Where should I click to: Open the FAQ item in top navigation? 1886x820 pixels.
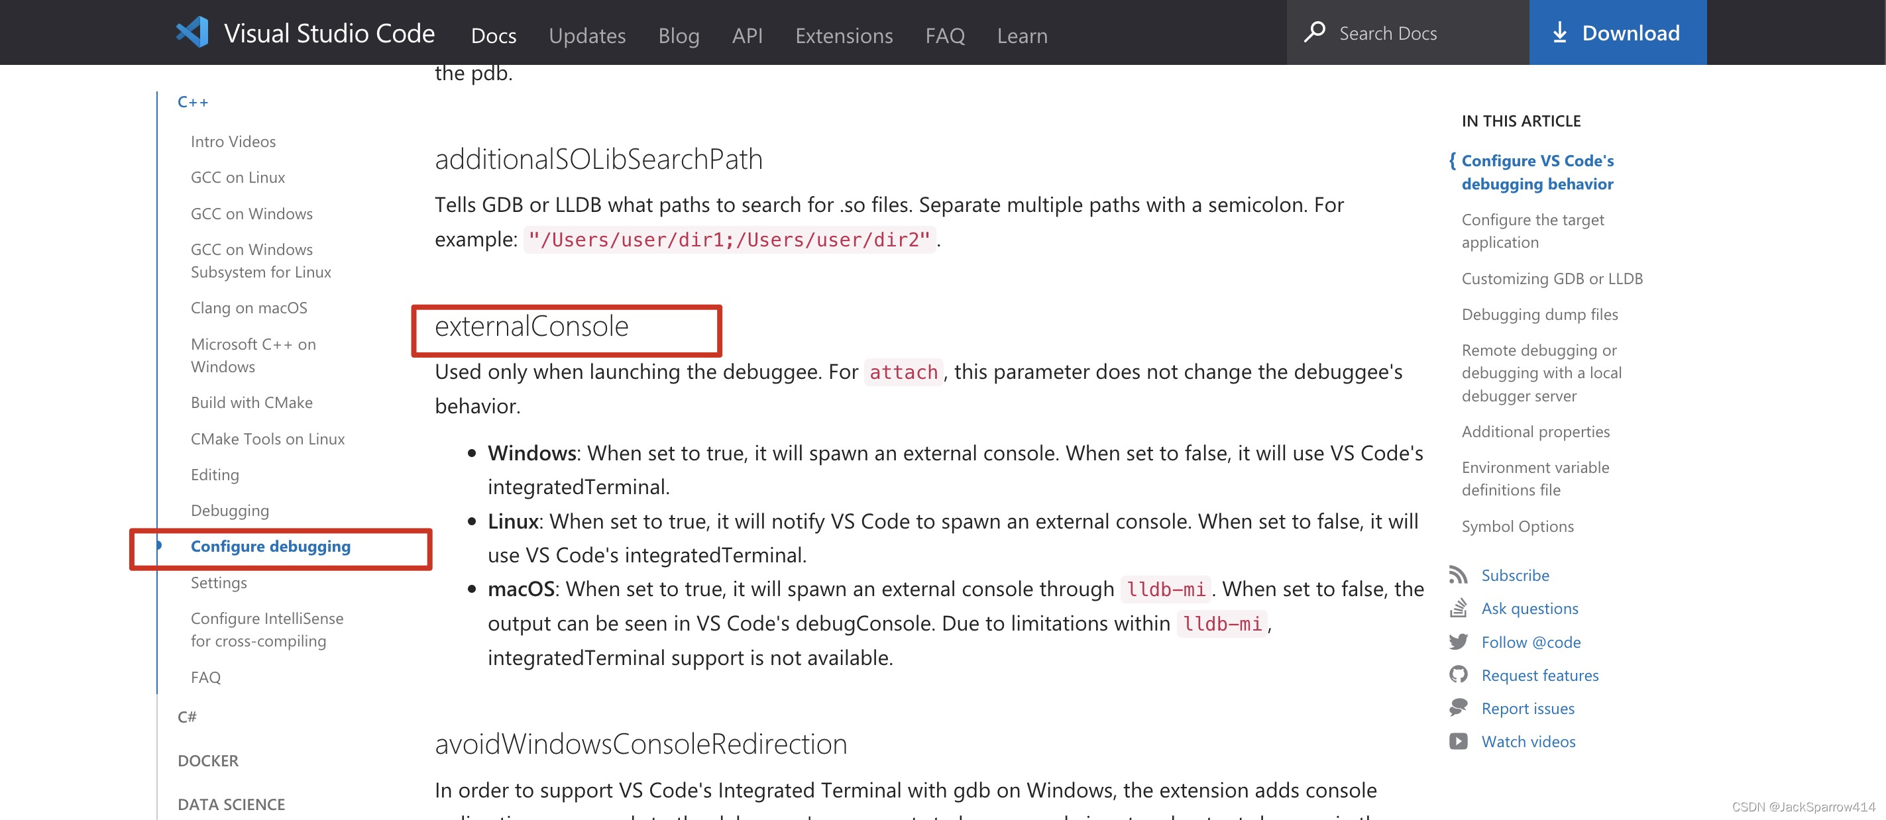click(x=944, y=35)
